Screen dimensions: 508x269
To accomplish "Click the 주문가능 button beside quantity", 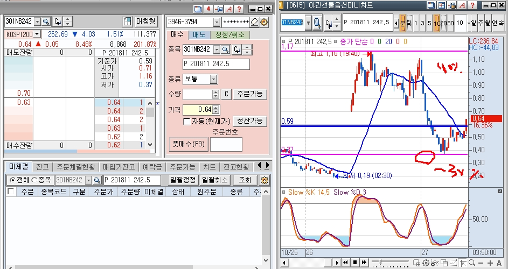I will 249,94.
